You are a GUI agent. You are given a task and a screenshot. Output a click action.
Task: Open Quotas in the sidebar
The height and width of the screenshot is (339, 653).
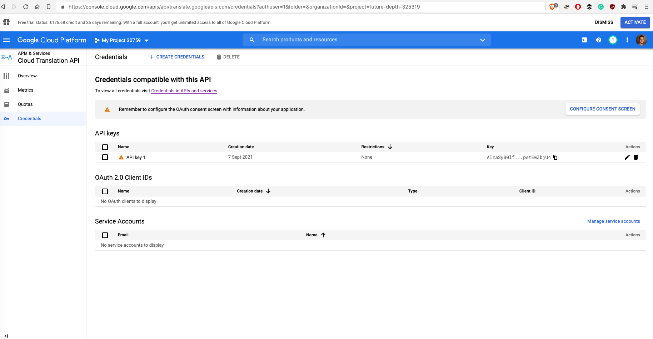43,104
